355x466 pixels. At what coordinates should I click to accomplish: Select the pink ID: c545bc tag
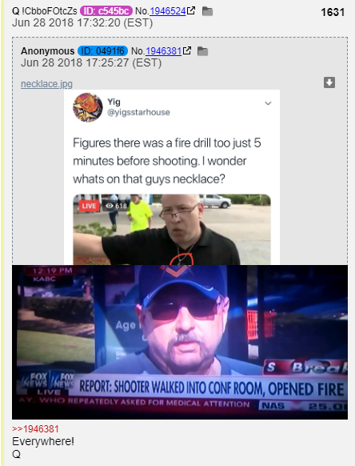106,11
